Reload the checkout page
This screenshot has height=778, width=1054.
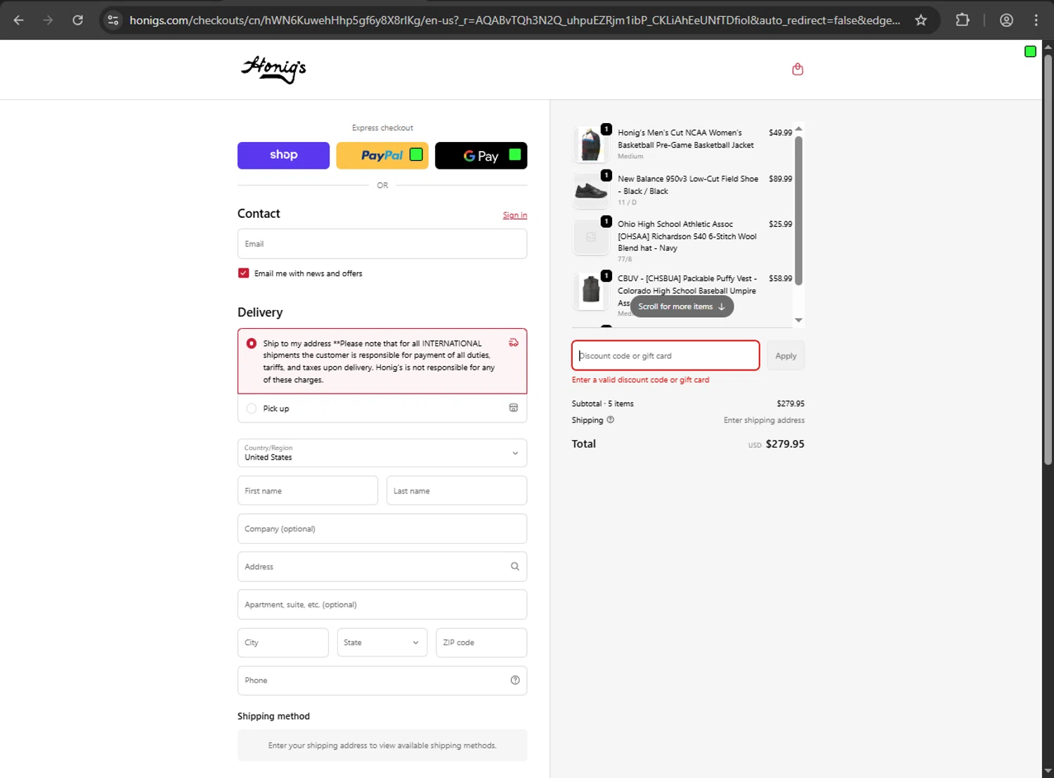tap(78, 20)
